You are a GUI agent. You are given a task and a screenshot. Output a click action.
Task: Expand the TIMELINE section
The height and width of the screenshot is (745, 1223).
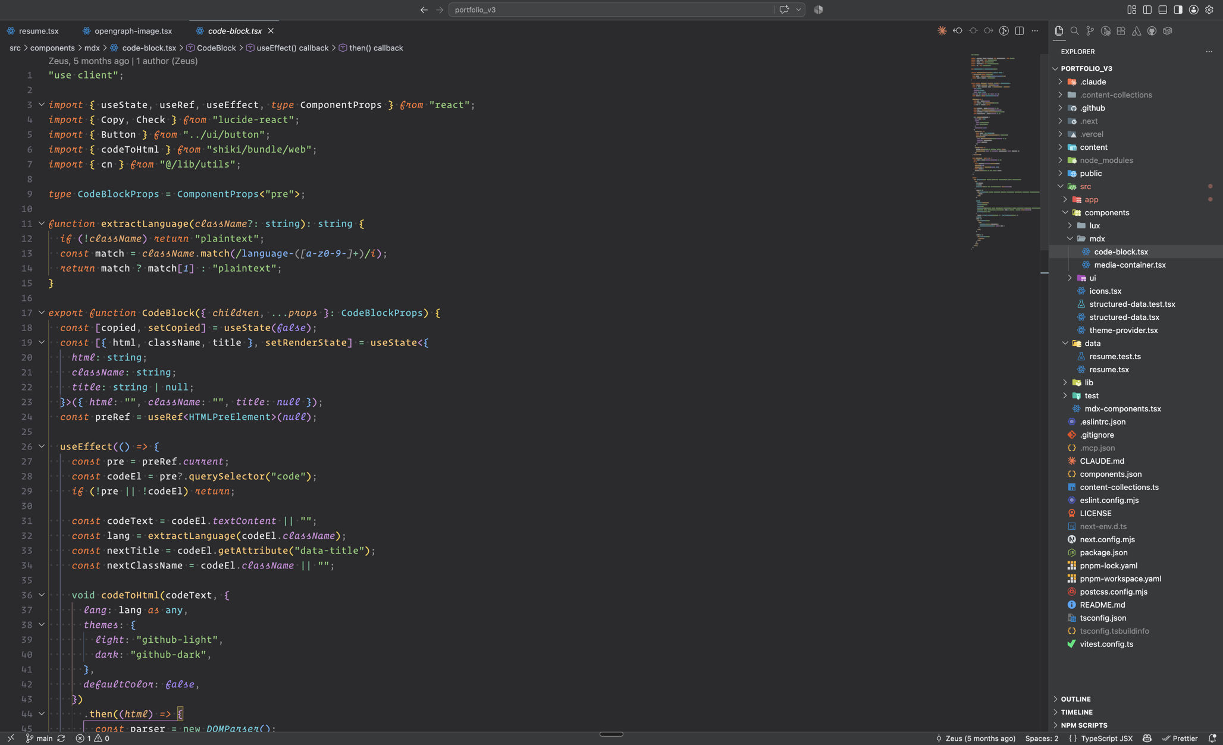click(x=1077, y=712)
